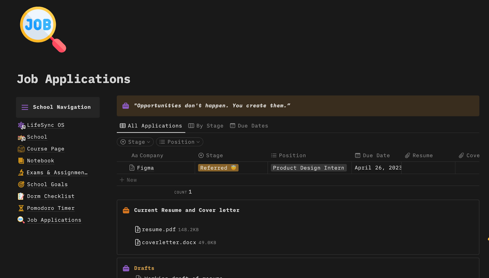Open the Dorm Checklist link
This screenshot has height=278, width=489.
pyautogui.click(x=51, y=196)
